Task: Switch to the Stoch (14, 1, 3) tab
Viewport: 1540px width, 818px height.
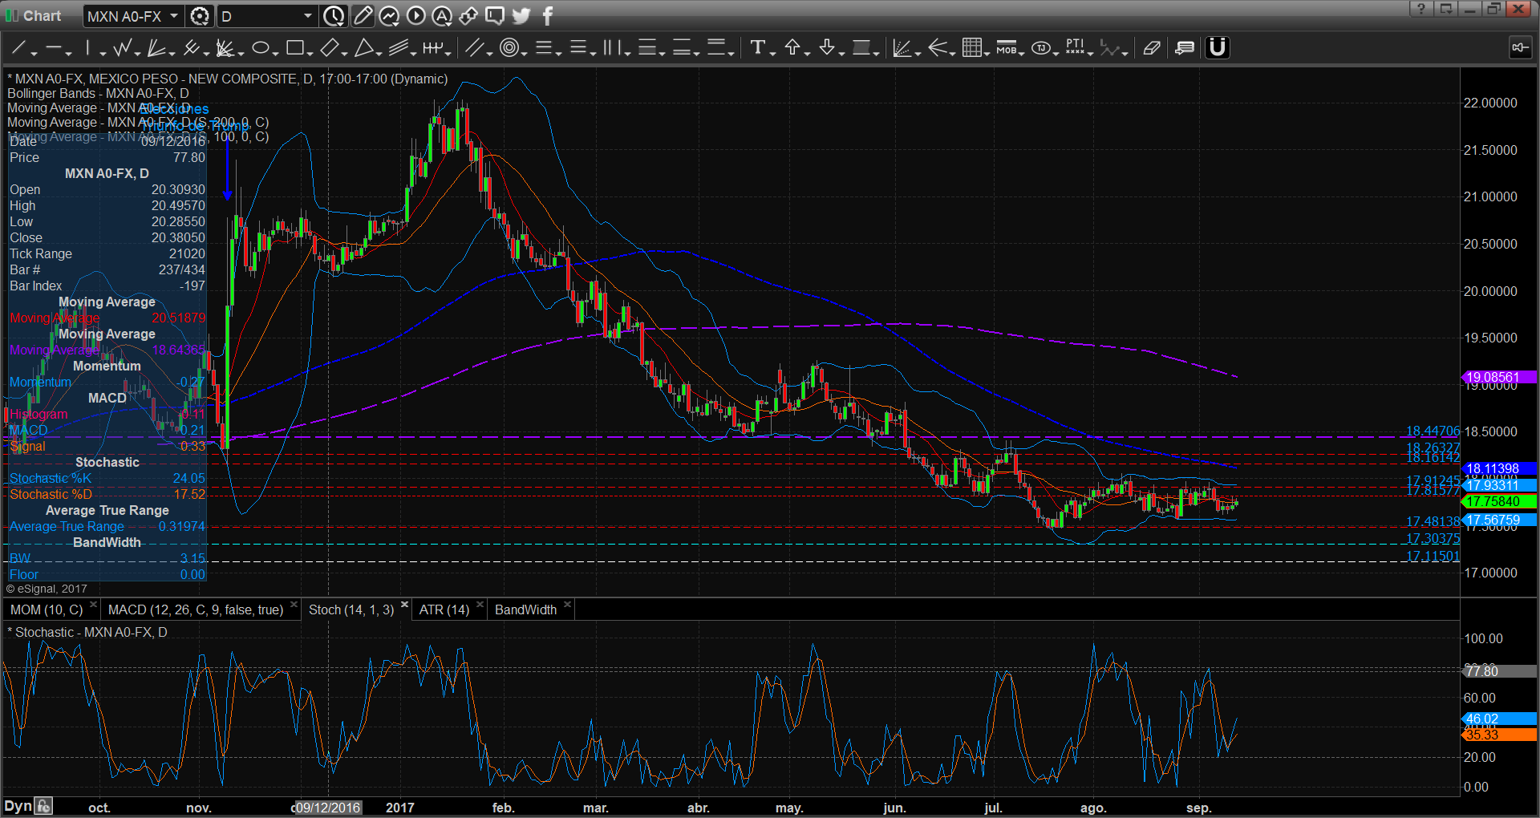Action: [x=351, y=609]
